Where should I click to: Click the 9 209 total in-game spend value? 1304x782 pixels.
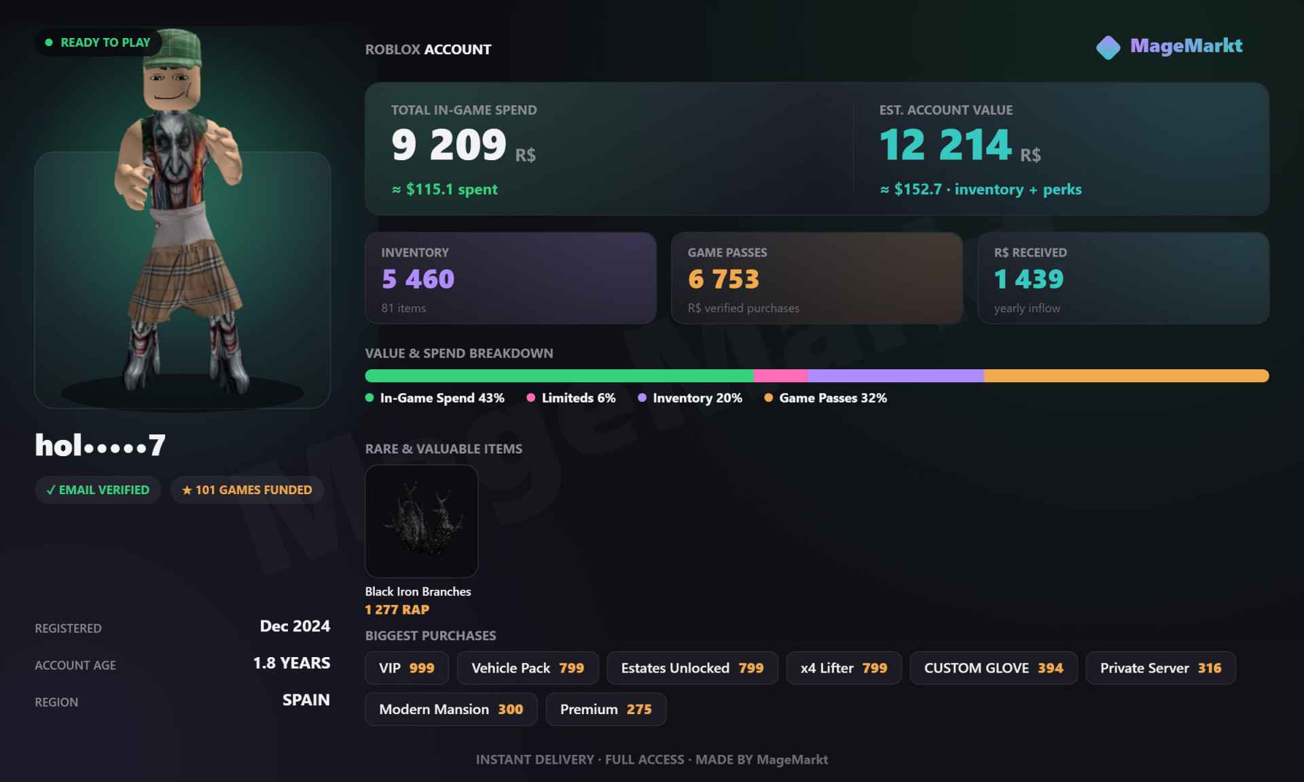tap(449, 145)
